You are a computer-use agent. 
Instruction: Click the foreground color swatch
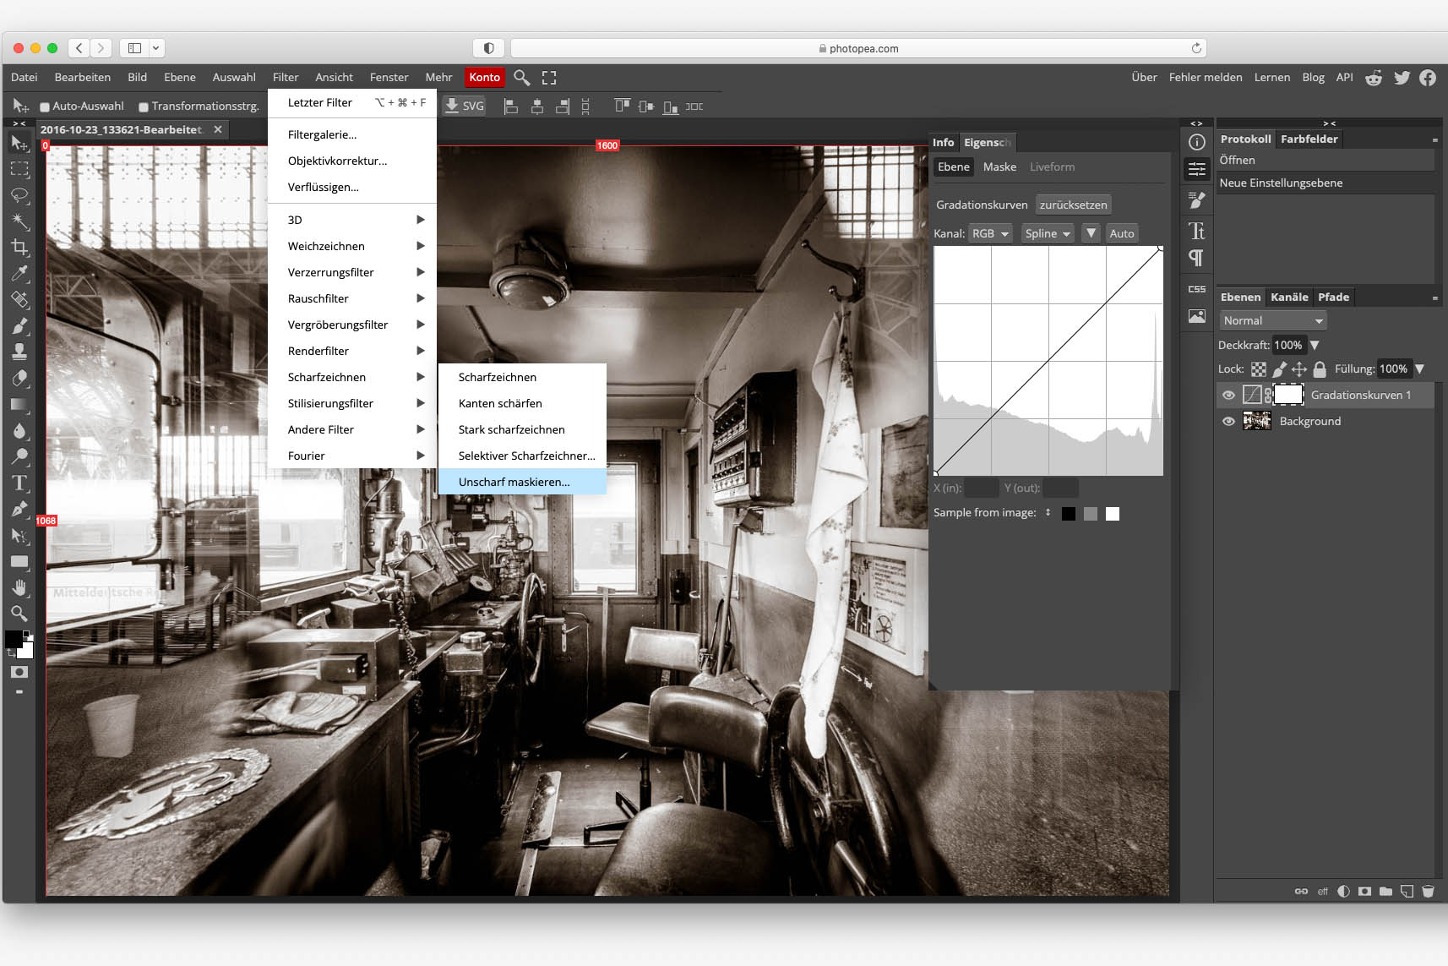[14, 636]
